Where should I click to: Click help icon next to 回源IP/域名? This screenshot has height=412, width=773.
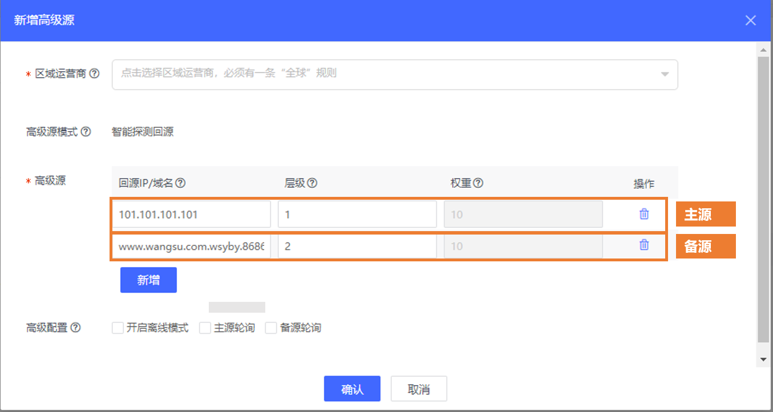pos(180,183)
